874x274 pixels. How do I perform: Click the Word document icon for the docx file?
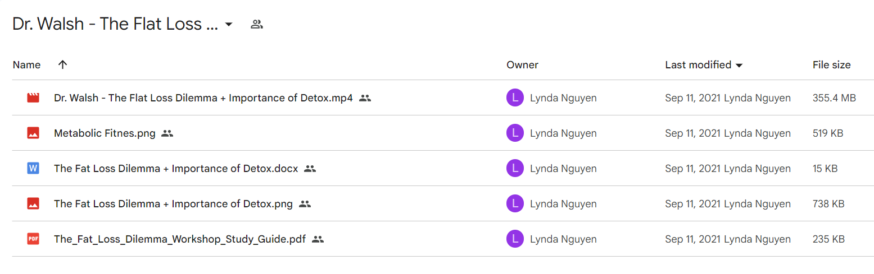(x=33, y=169)
